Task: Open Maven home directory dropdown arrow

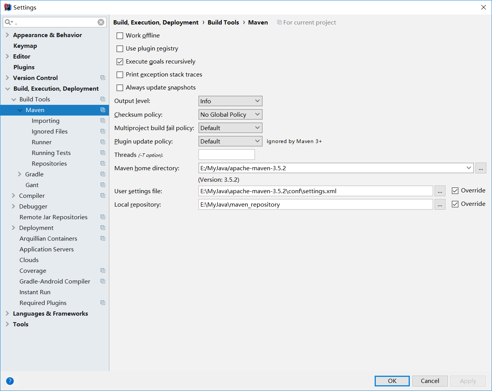Action: coord(469,168)
